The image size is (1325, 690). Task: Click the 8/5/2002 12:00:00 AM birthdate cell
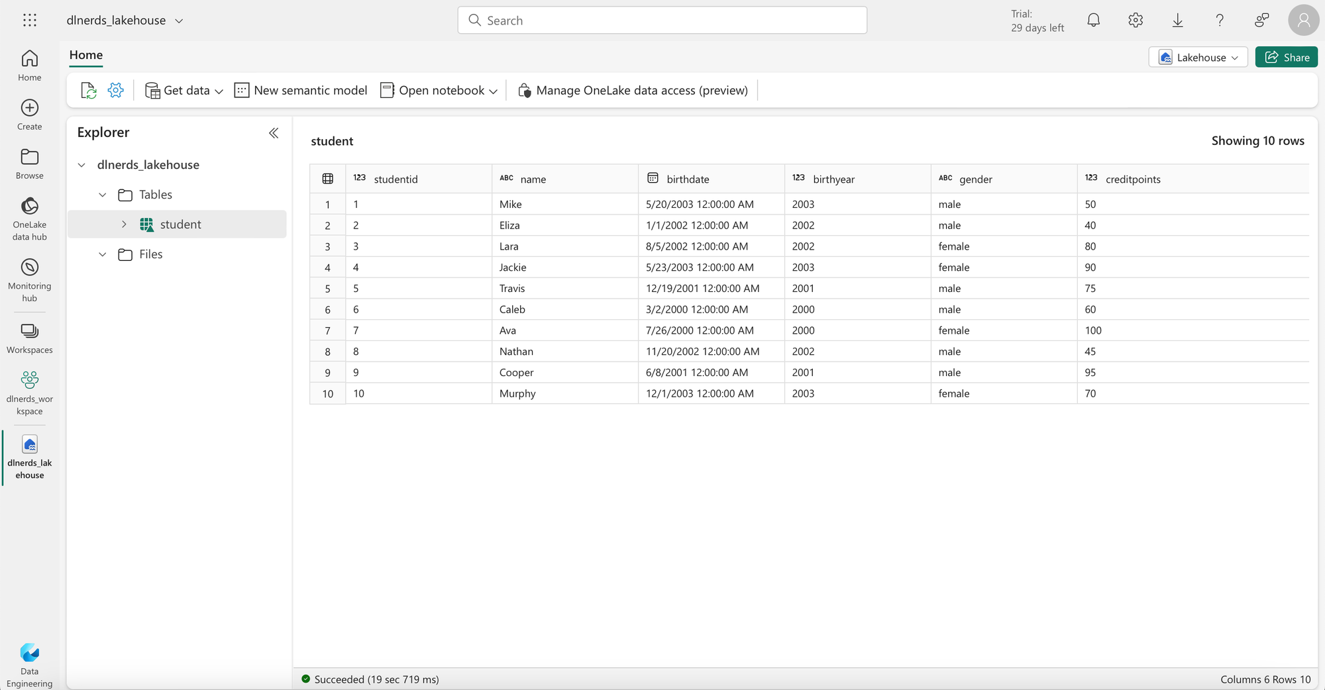[x=712, y=246]
